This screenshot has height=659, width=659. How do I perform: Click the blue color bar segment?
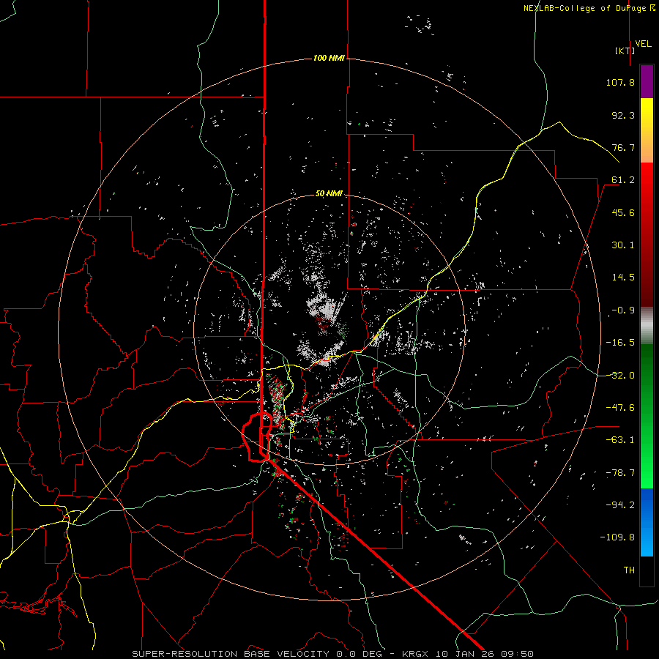647,522
